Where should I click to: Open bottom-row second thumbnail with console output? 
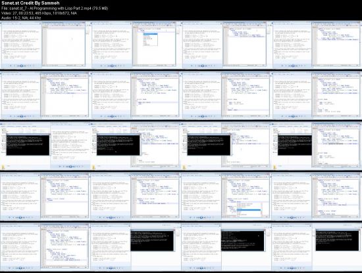[x=136, y=247]
